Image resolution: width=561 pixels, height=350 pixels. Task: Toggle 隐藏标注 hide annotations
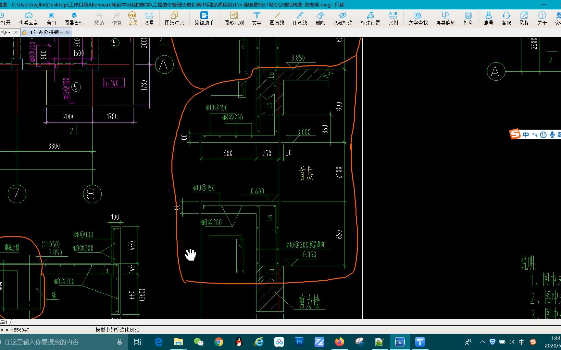(343, 18)
